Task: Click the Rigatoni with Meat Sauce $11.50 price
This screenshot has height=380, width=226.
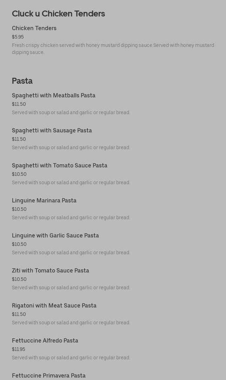Action: [x=19, y=314]
